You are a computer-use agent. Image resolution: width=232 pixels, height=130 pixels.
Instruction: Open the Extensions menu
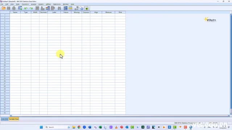pyautogui.click(x=57, y=4)
